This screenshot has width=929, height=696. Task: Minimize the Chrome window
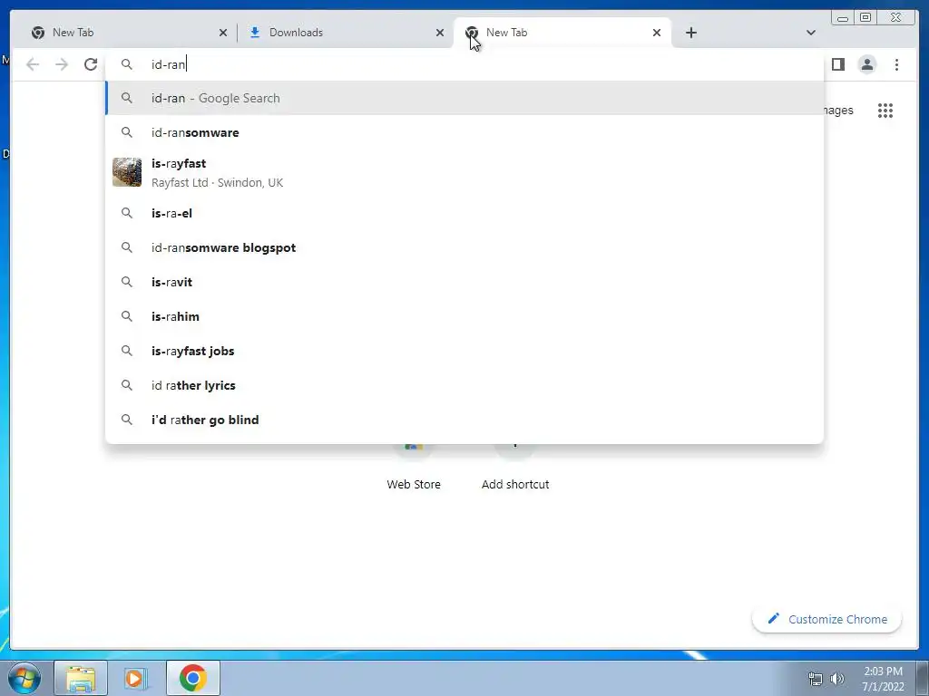tap(843, 18)
